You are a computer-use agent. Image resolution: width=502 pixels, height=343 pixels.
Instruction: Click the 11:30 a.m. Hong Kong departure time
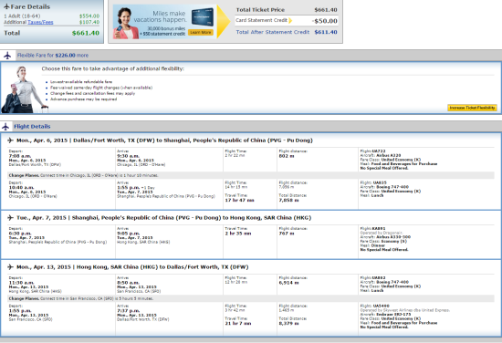point(21,283)
